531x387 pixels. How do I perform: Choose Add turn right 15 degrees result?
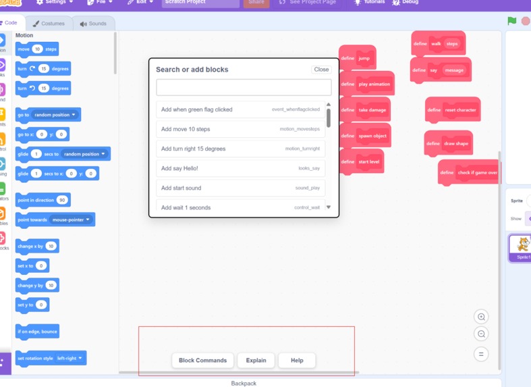[x=240, y=149]
